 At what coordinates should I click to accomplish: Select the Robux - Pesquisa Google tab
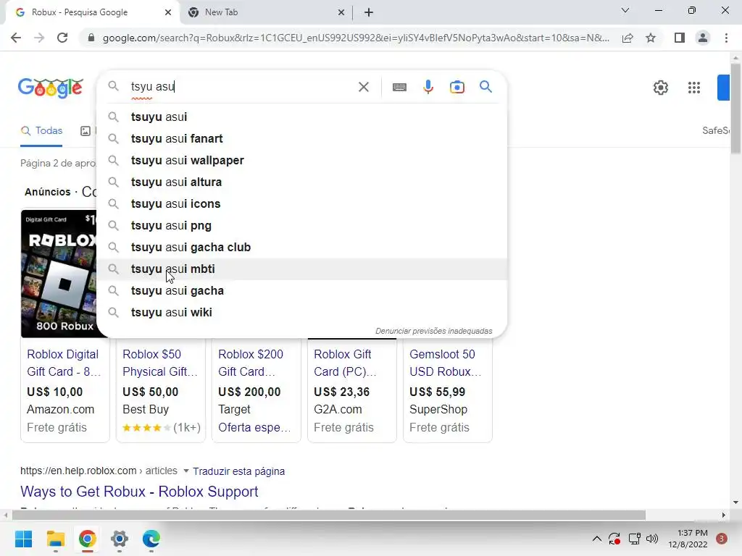[93, 12]
